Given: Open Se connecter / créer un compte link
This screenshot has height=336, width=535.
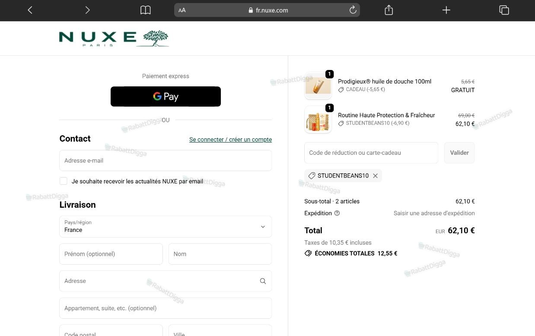Looking at the screenshot, I should [x=230, y=139].
